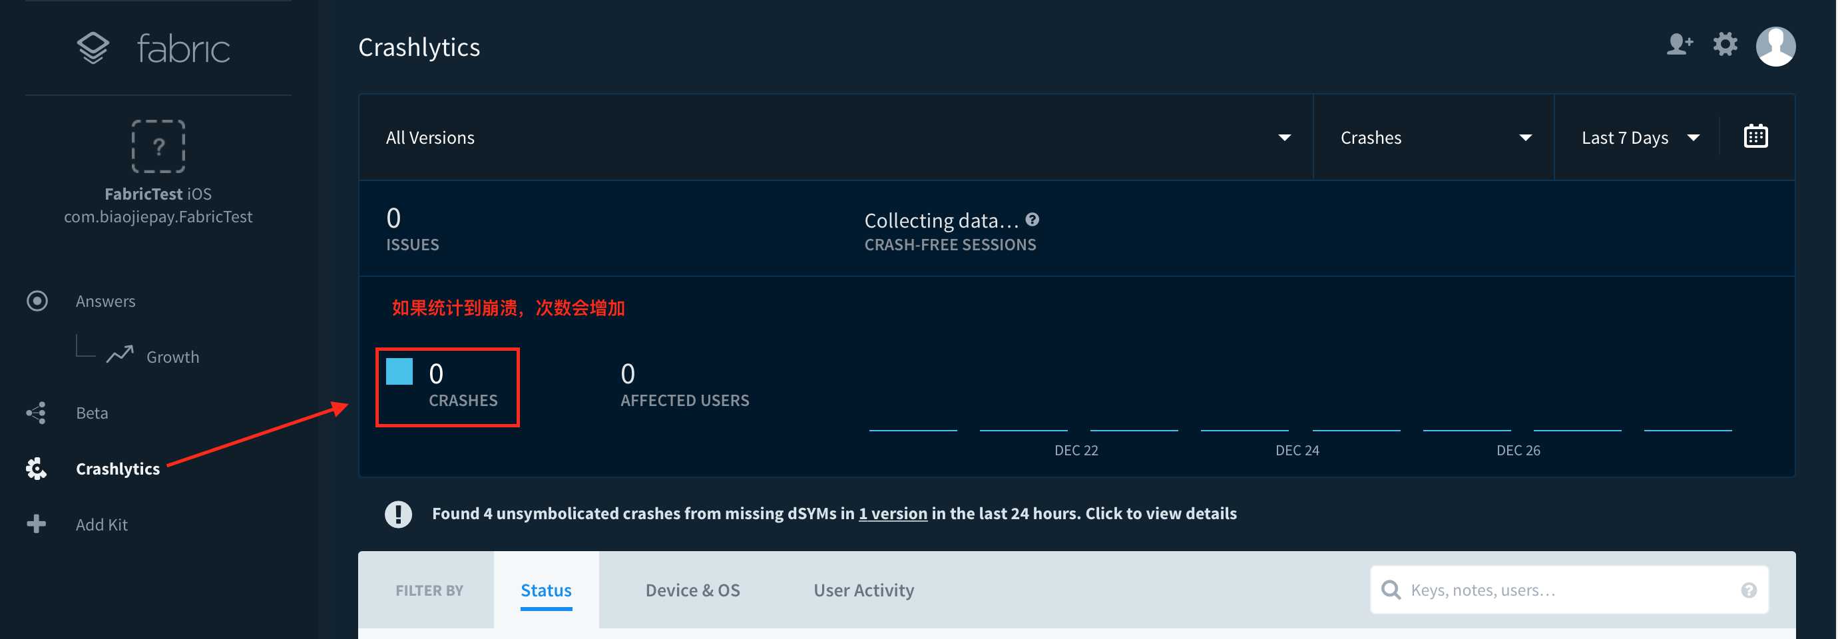Click the FabricTest iOS app name
The width and height of the screenshot is (1840, 639).
(x=158, y=194)
